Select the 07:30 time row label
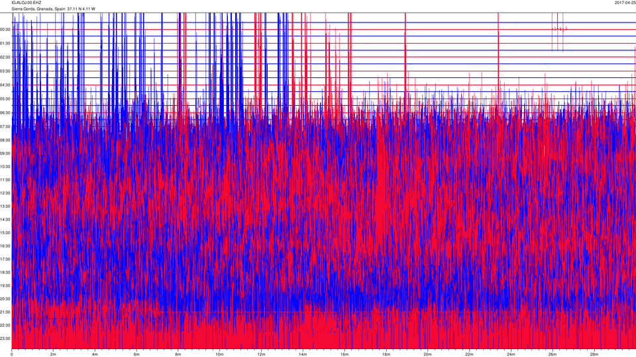This screenshot has height=357, width=636. pyautogui.click(x=5, y=126)
